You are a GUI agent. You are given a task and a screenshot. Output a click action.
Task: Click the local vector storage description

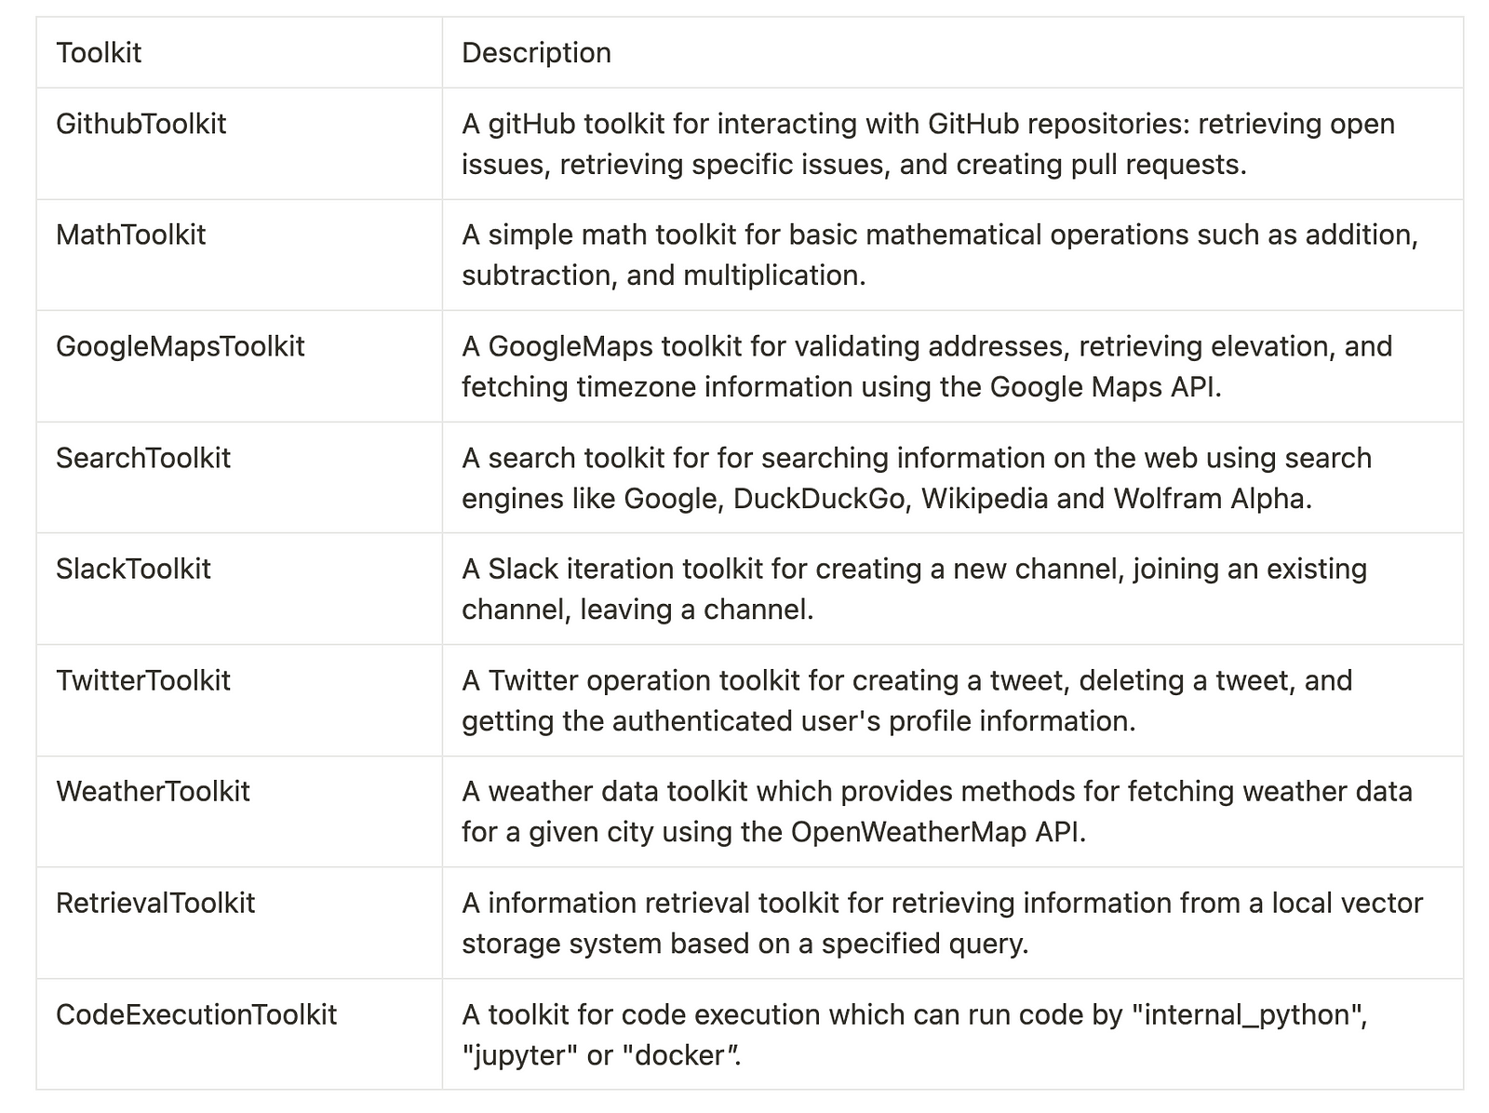click(x=942, y=923)
